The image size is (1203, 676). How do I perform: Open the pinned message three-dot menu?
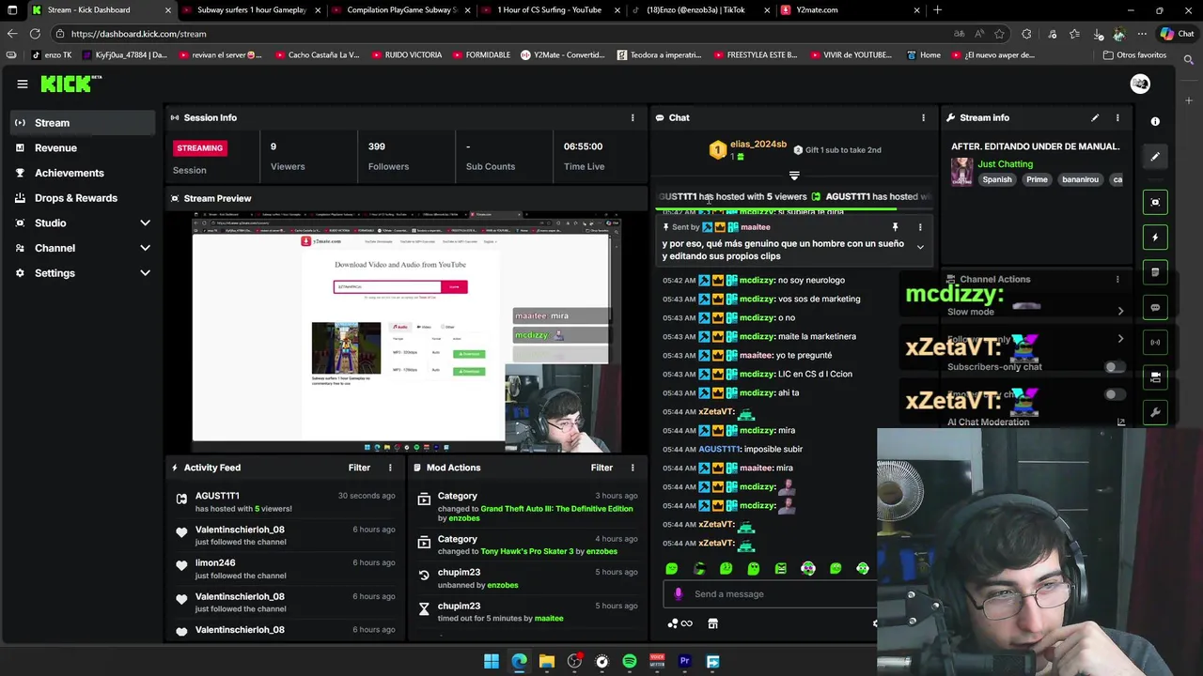pyautogui.click(x=920, y=227)
